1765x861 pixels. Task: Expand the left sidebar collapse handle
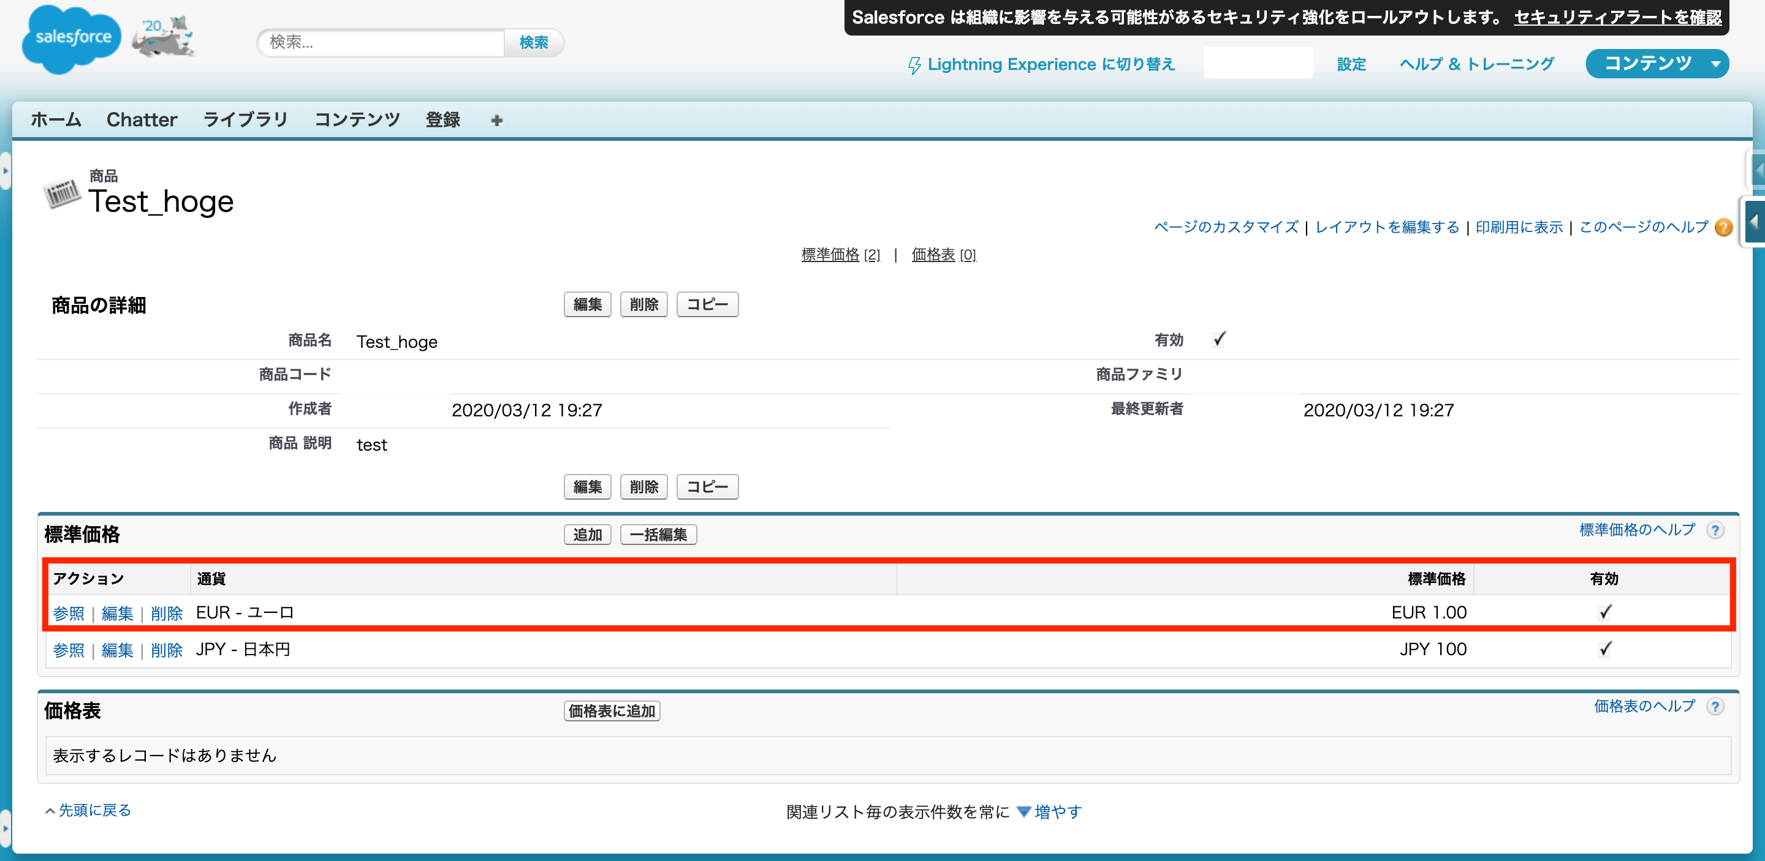[x=6, y=170]
